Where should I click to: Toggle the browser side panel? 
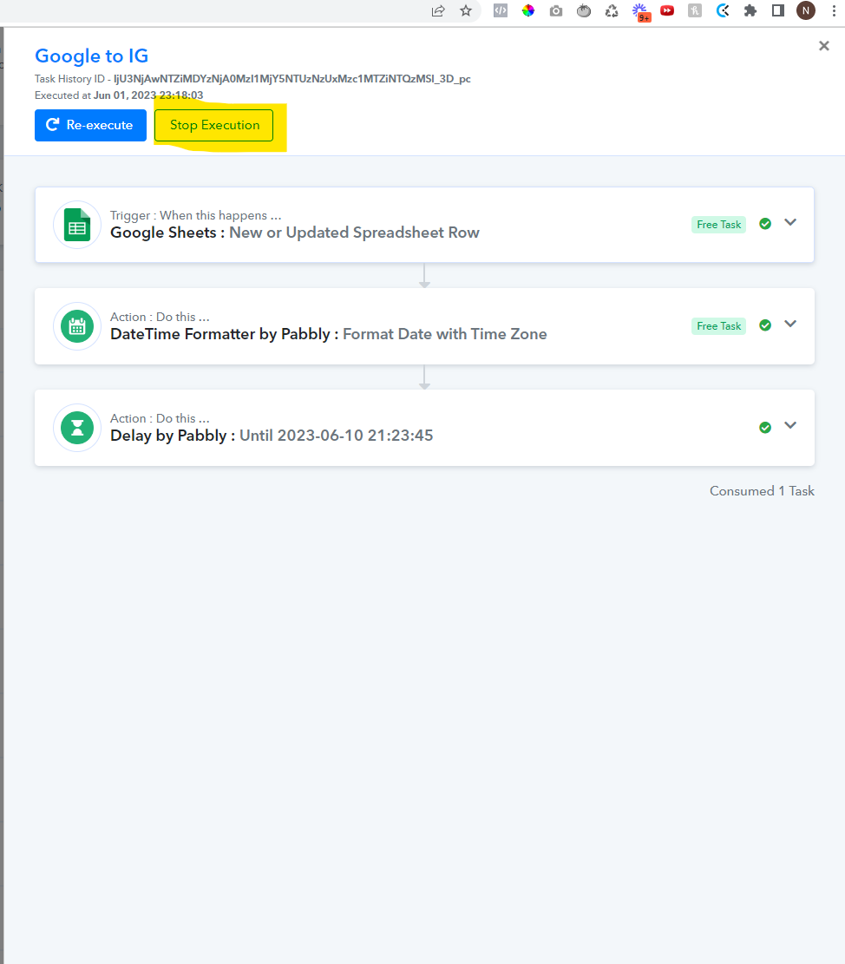[x=778, y=10]
